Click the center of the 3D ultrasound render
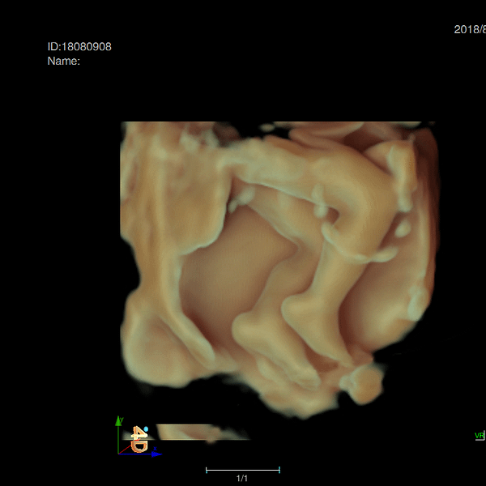The image size is (486, 486). point(278,269)
